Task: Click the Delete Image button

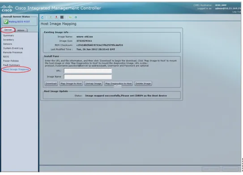Action: (x=143, y=83)
